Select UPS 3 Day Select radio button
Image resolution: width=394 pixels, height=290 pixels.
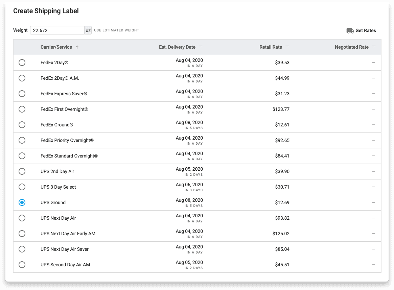[22, 187]
